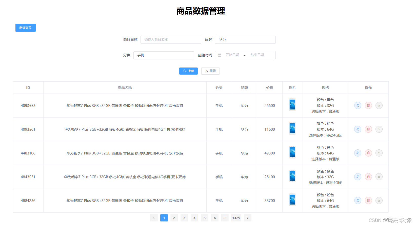Image resolution: width=416 pixels, height=225 pixels.
Task: Click price value 49300
Action: [x=270, y=153]
